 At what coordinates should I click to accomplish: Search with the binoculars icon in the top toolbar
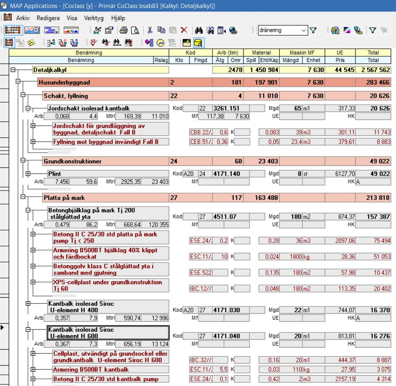point(199,30)
